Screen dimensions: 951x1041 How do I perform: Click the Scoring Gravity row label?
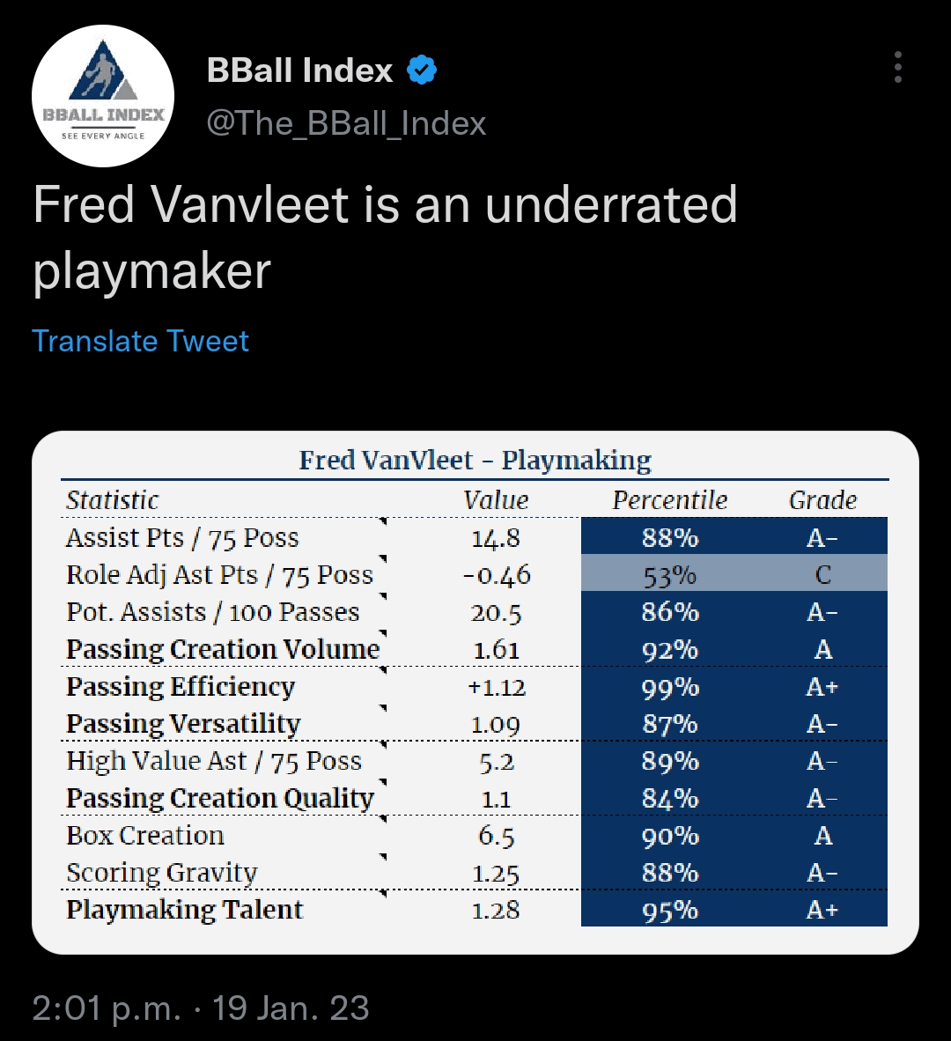tap(162, 873)
